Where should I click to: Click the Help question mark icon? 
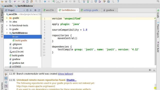(118, 1)
